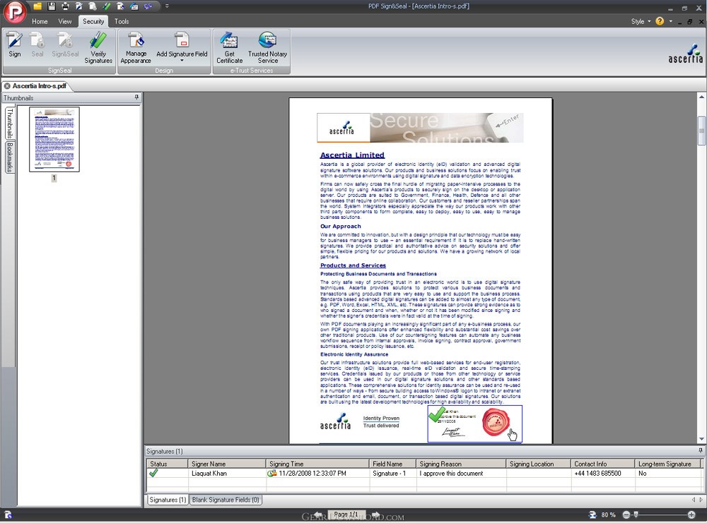
Task: Click the Save floppy-disk quick-access icon
Action: [x=52, y=6]
